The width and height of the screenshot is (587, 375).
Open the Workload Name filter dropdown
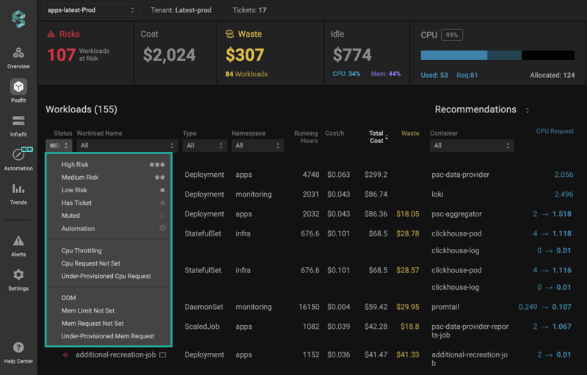127,145
